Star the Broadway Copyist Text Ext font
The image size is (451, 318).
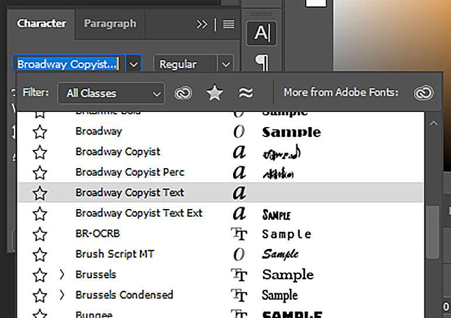[40, 214]
